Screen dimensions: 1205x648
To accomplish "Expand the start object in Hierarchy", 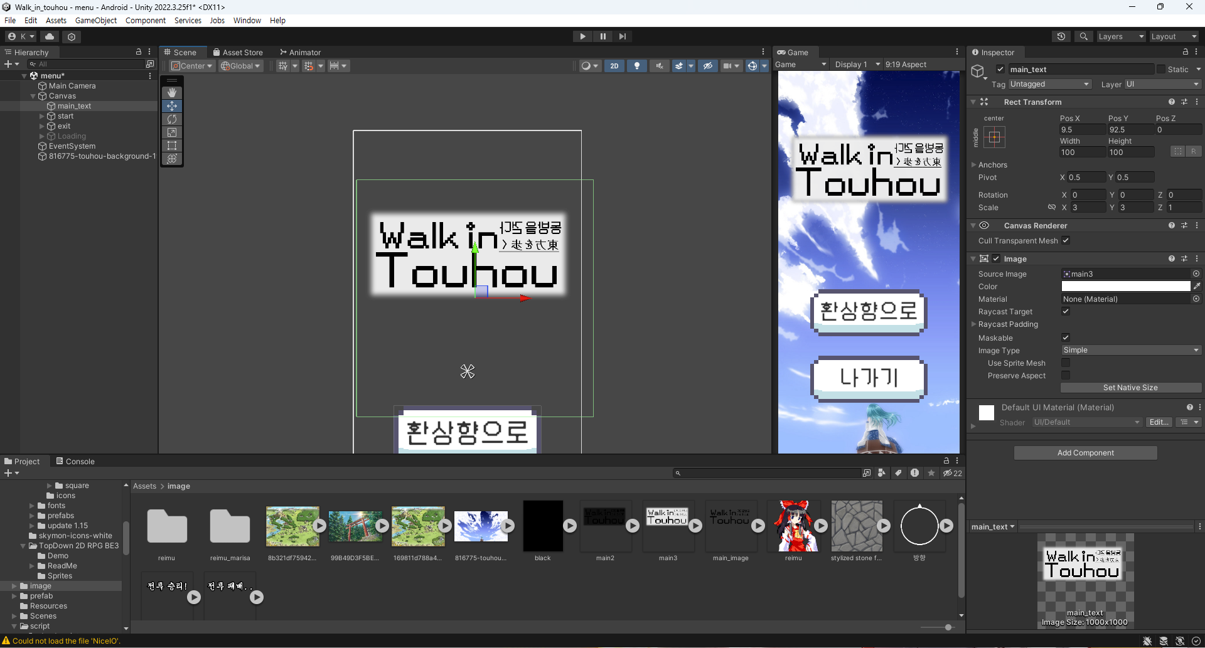I will (x=42, y=116).
